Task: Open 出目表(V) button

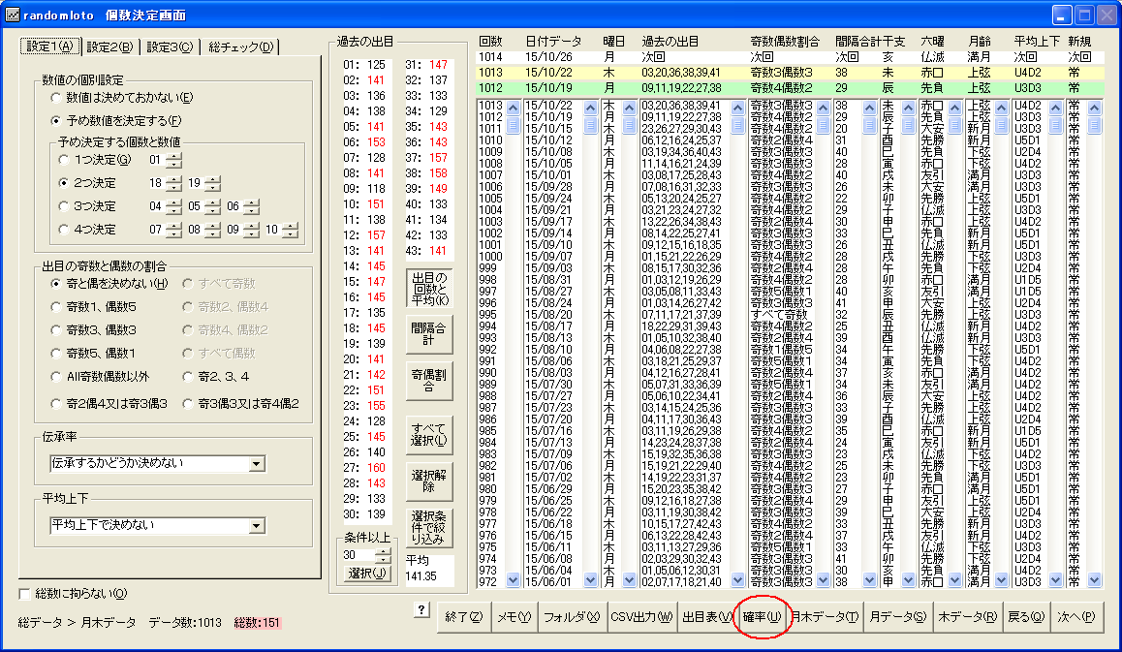Action: (x=707, y=617)
